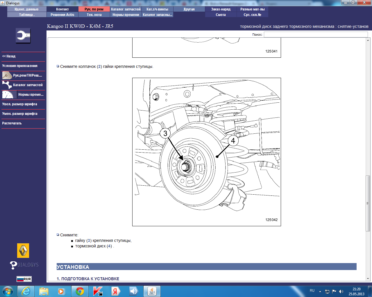Open Windows Explorer folder in taskbar
The image size is (372, 297).
tap(44, 291)
